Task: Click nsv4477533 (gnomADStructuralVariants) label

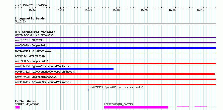Action: coord(116,87)
